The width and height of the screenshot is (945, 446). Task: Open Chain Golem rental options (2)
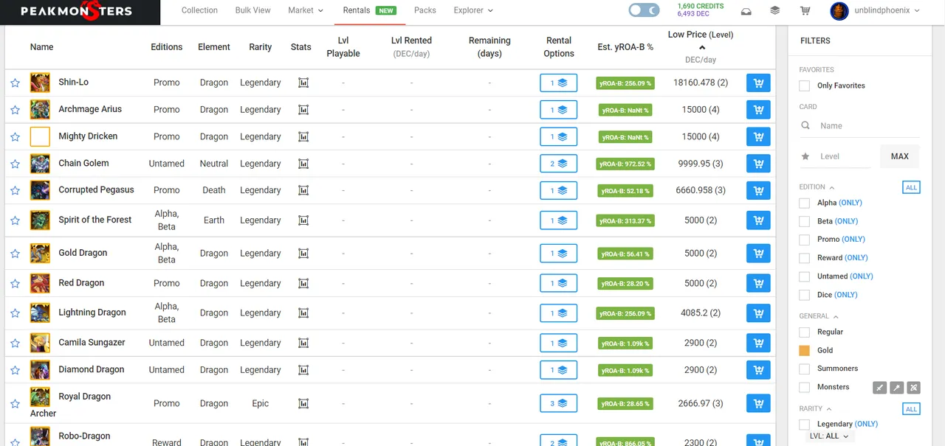tap(558, 164)
